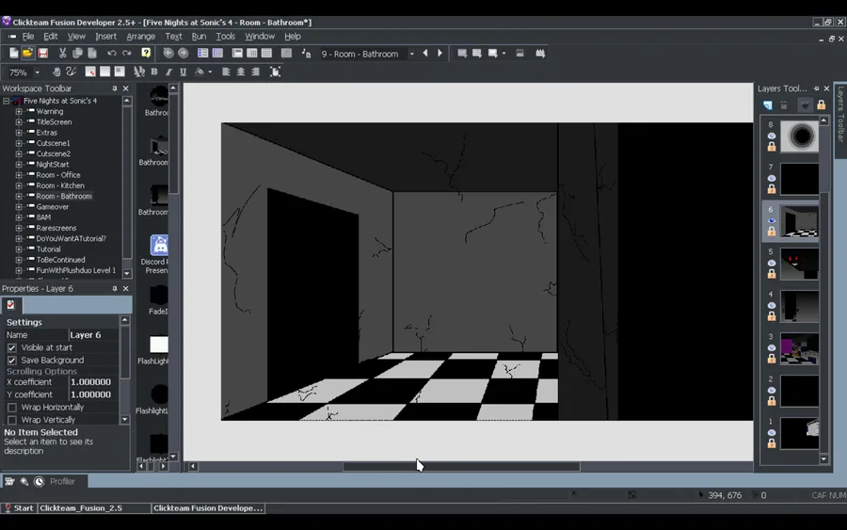847x530 pixels.
Task: Open the Tools menu
Action: (225, 36)
